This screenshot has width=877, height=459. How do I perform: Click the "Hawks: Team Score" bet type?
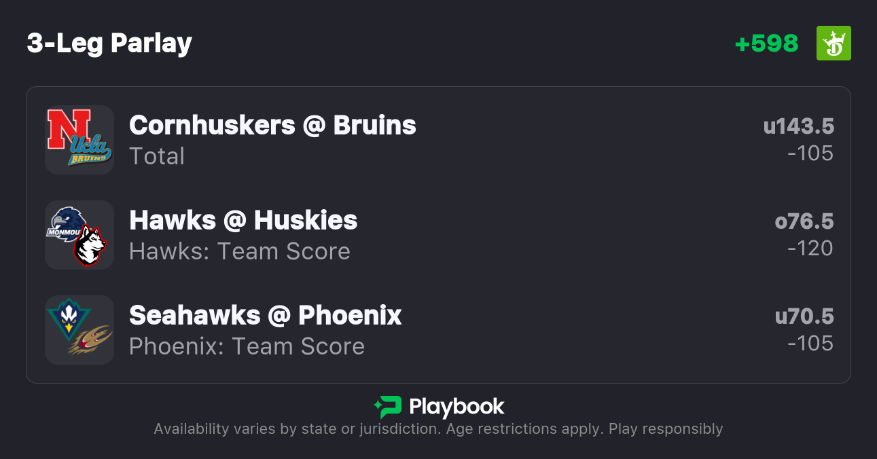click(240, 252)
